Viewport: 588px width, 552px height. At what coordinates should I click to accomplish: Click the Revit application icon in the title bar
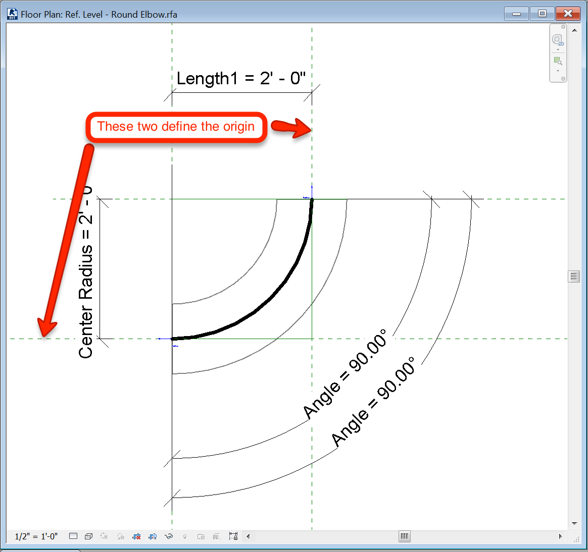pyautogui.click(x=12, y=14)
